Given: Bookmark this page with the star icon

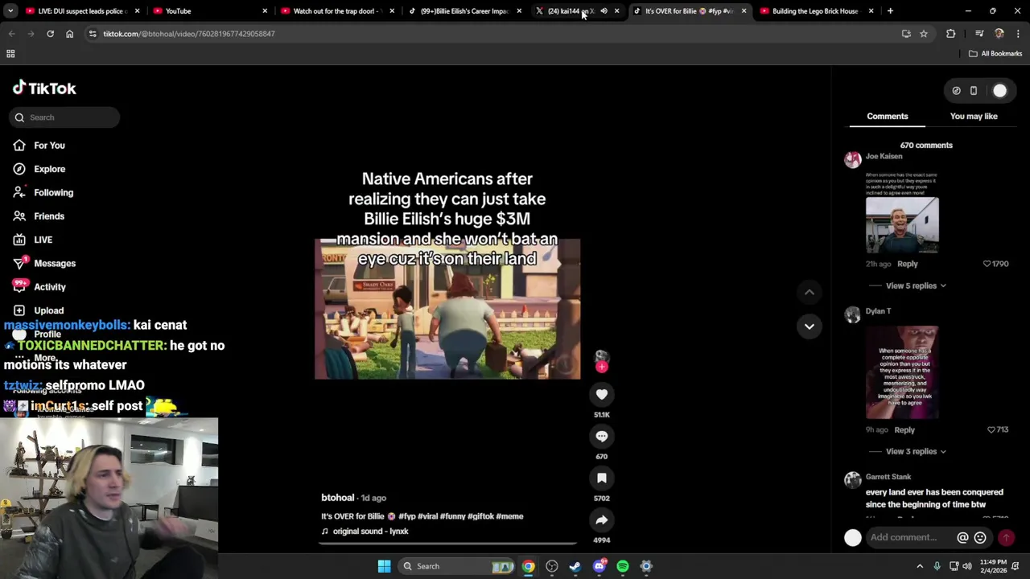Looking at the screenshot, I should (x=924, y=34).
